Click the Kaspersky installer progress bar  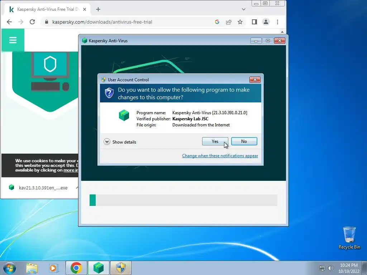coord(183,200)
